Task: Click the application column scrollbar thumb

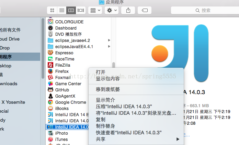Action: tap(114, 65)
